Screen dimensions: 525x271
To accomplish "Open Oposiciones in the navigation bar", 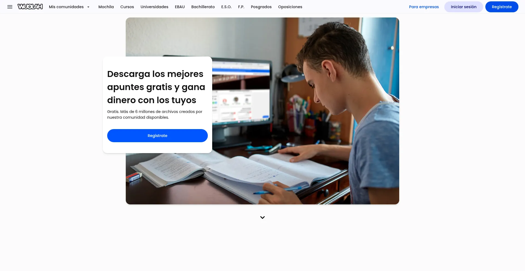I will [290, 7].
